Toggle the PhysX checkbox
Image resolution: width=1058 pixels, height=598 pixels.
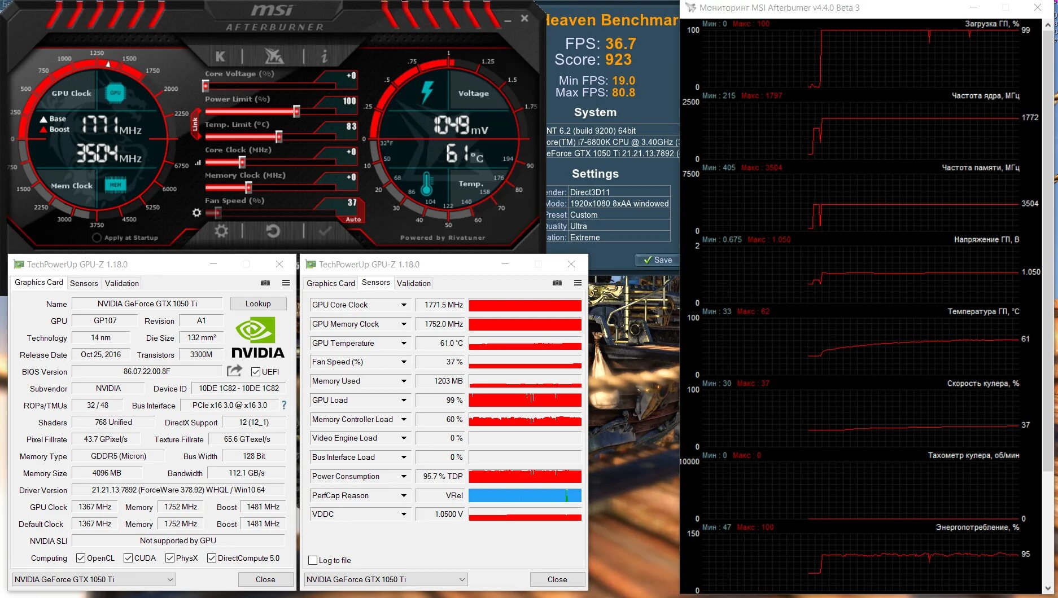tap(170, 558)
